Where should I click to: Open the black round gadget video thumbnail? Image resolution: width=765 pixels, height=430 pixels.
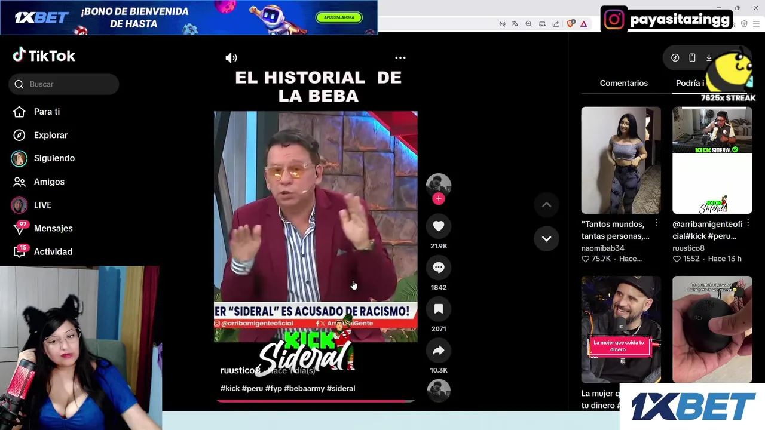click(712, 329)
